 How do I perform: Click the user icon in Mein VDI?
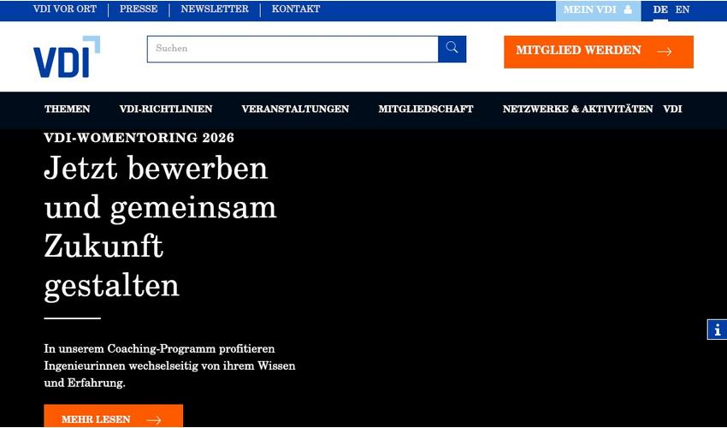point(628,9)
